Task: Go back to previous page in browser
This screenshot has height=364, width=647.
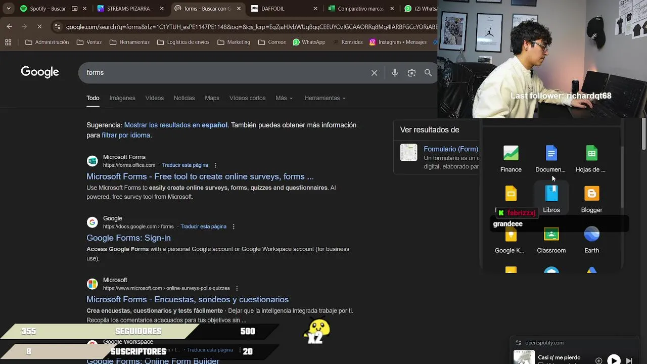Action: 9,26
